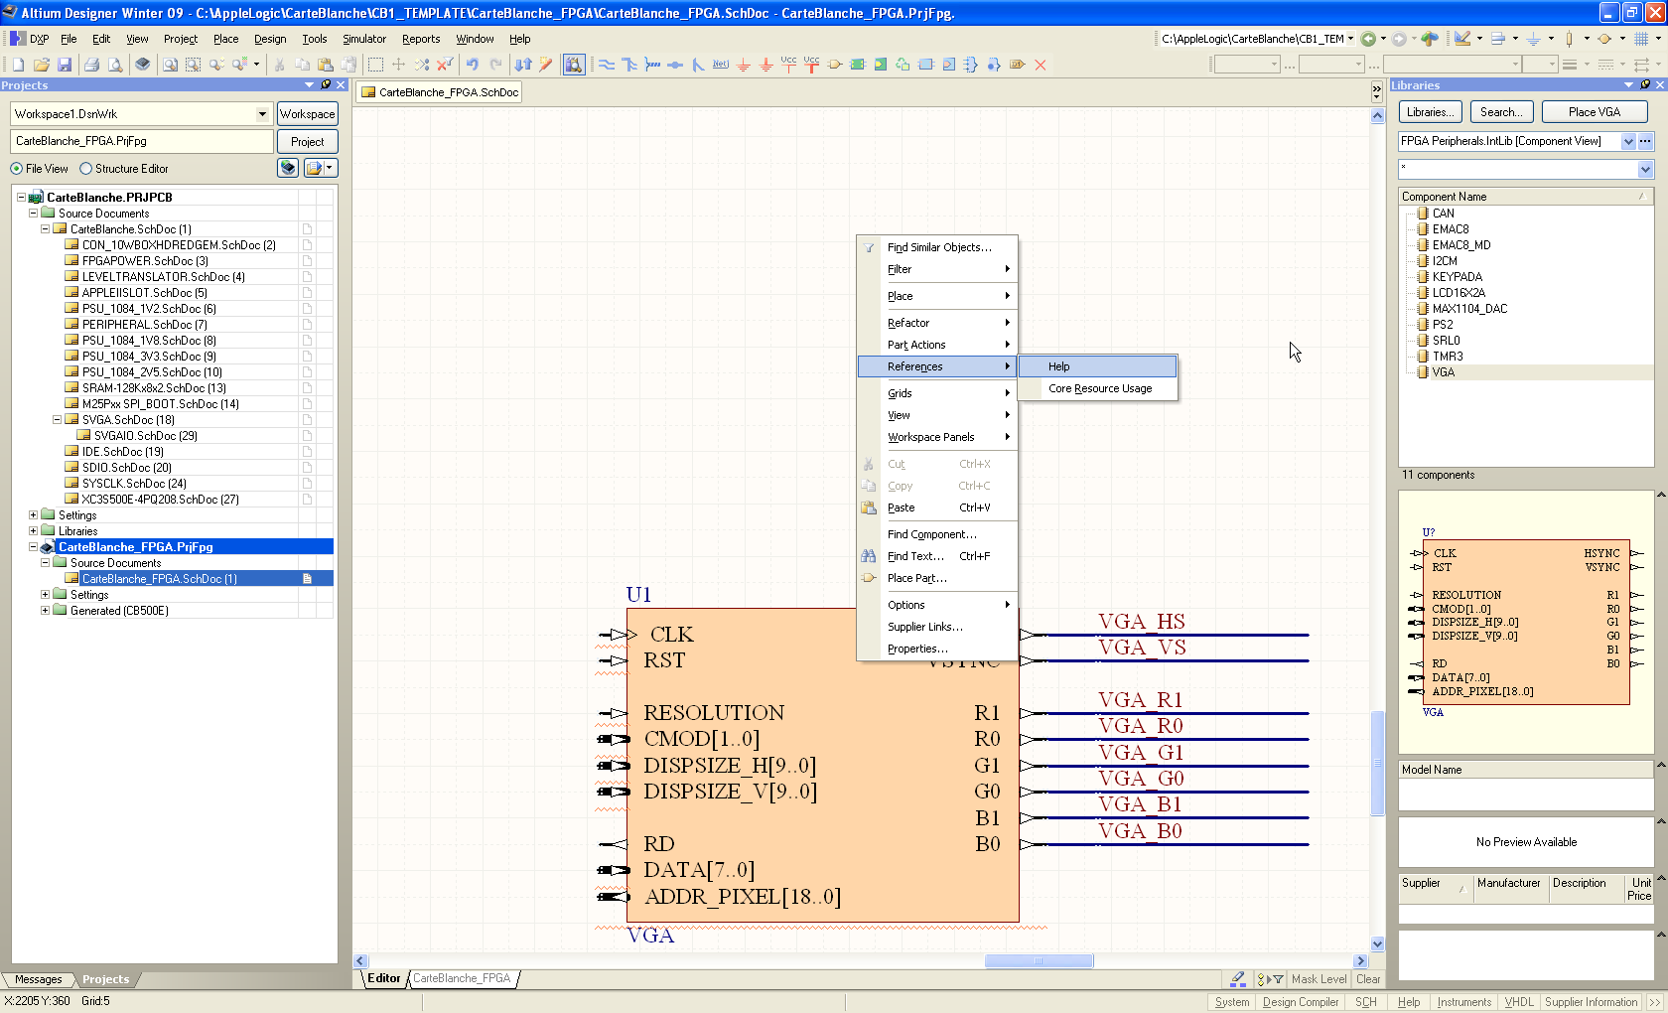Open the Simulator menu
Image resolution: width=1668 pixels, height=1013 pixels.
click(x=364, y=39)
